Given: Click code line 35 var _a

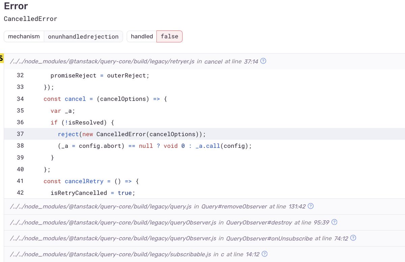Looking at the screenshot, I should click(205, 110).
